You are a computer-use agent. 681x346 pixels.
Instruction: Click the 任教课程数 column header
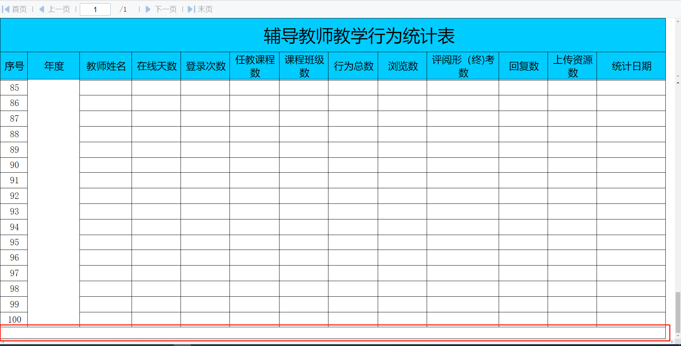(255, 66)
